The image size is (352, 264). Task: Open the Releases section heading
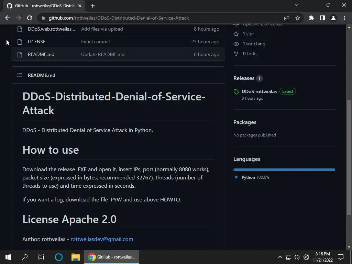click(244, 78)
